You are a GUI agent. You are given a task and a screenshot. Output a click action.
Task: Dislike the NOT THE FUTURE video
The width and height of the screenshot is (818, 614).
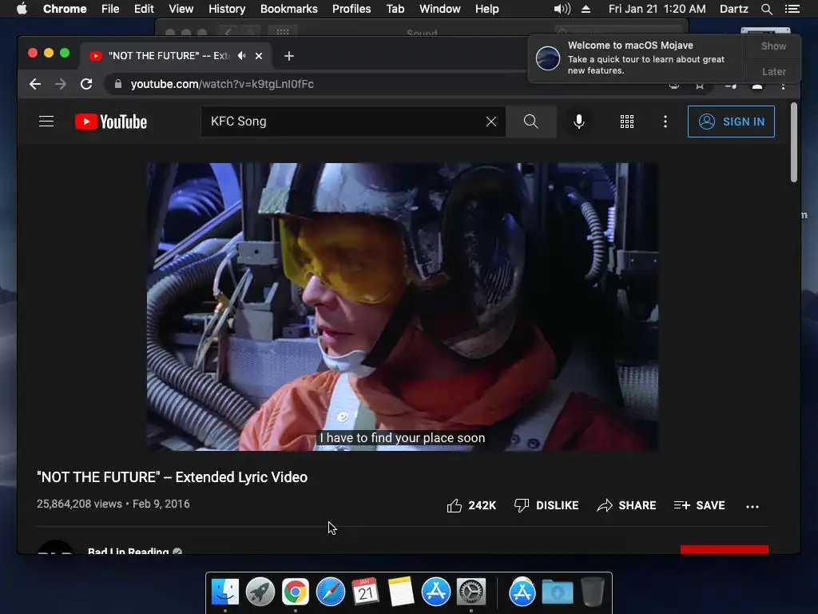coord(546,505)
